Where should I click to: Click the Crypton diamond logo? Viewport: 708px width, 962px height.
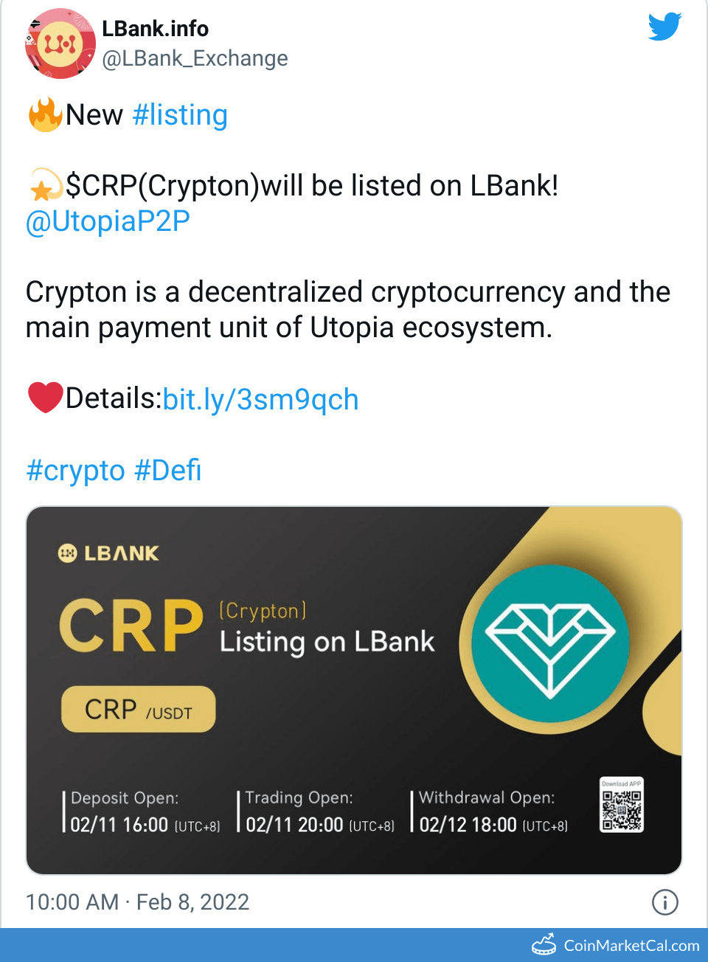[x=549, y=643]
